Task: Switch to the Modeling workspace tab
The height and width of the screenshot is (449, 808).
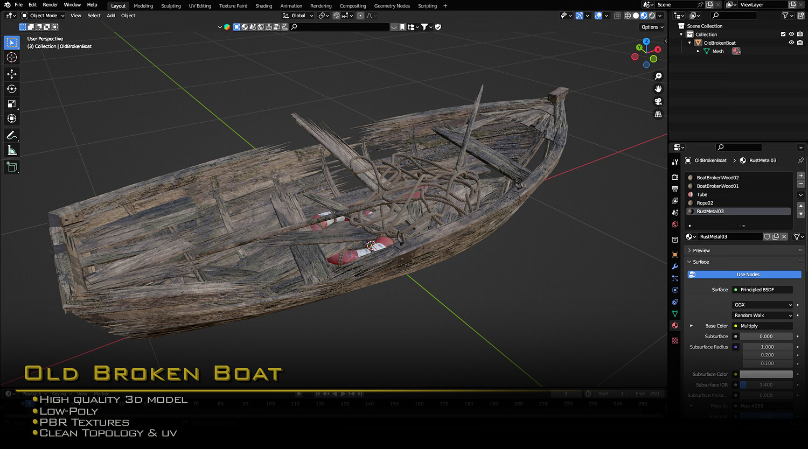Action: click(x=143, y=6)
